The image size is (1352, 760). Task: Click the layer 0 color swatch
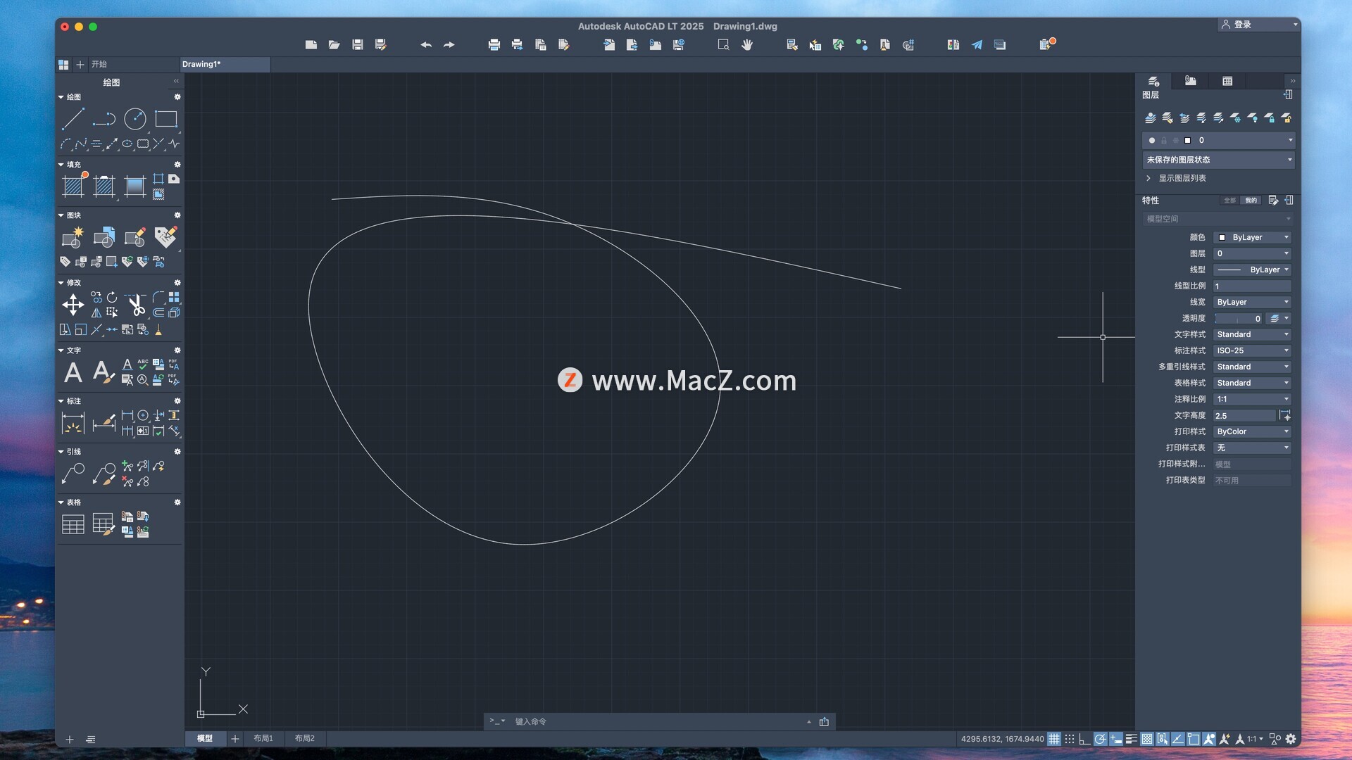click(1187, 140)
